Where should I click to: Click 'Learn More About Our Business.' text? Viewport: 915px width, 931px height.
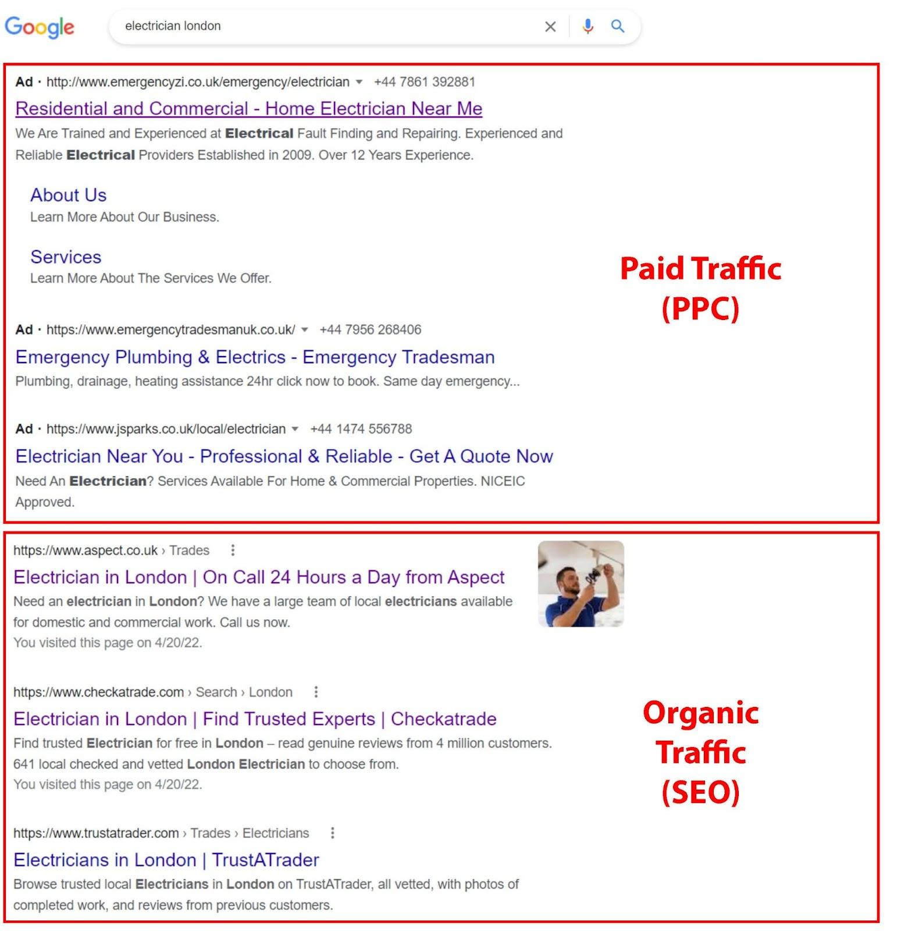pyautogui.click(x=124, y=217)
